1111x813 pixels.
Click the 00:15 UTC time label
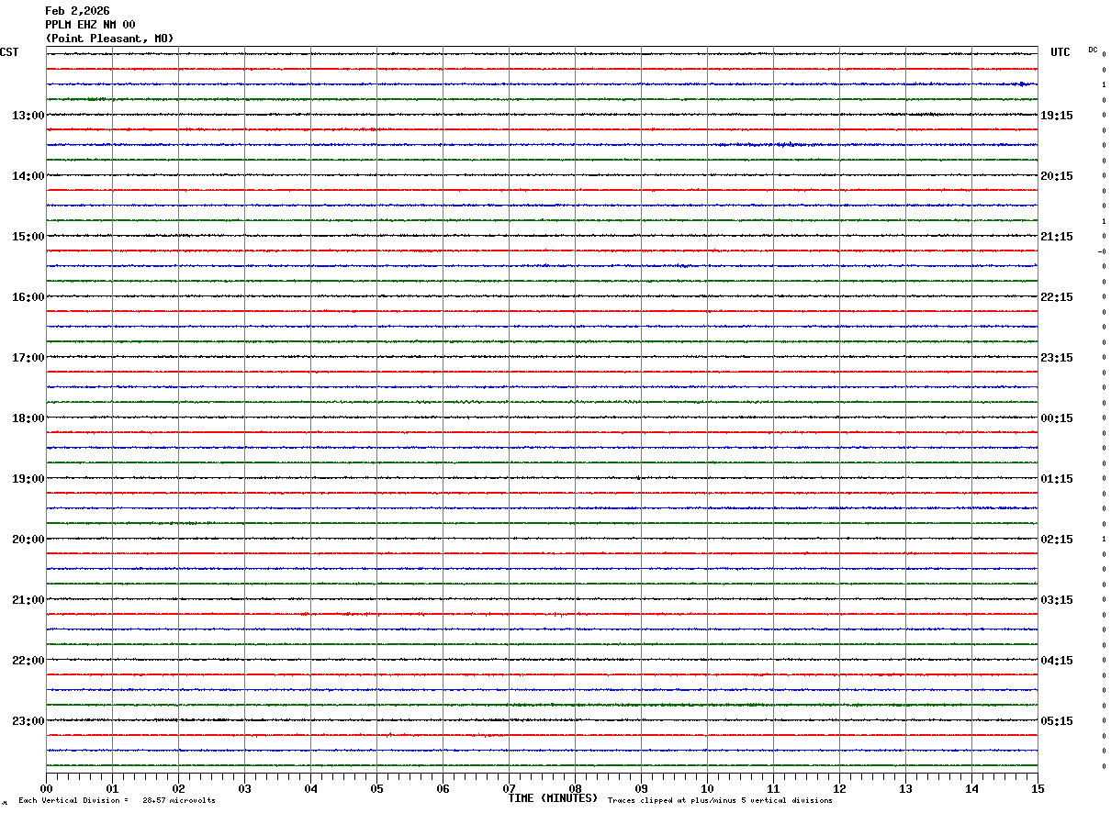coord(1056,418)
